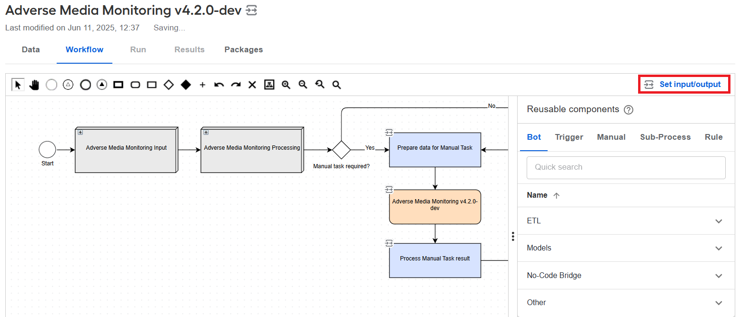Image resolution: width=740 pixels, height=317 pixels.
Task: Undo the last workflow change
Action: [219, 85]
